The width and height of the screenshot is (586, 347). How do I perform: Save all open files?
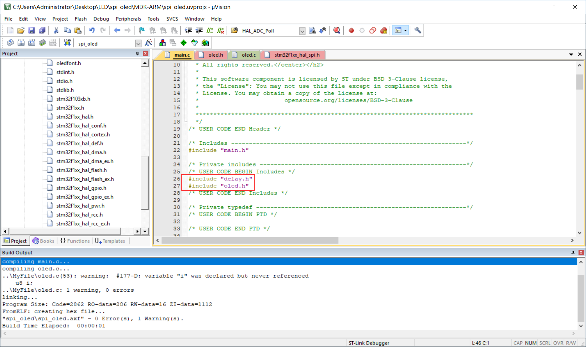click(42, 31)
